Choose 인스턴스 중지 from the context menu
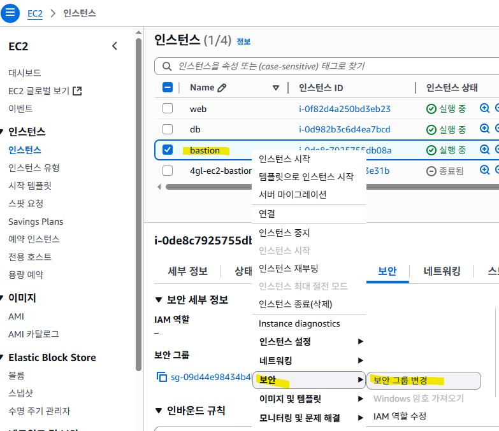 tap(284, 232)
